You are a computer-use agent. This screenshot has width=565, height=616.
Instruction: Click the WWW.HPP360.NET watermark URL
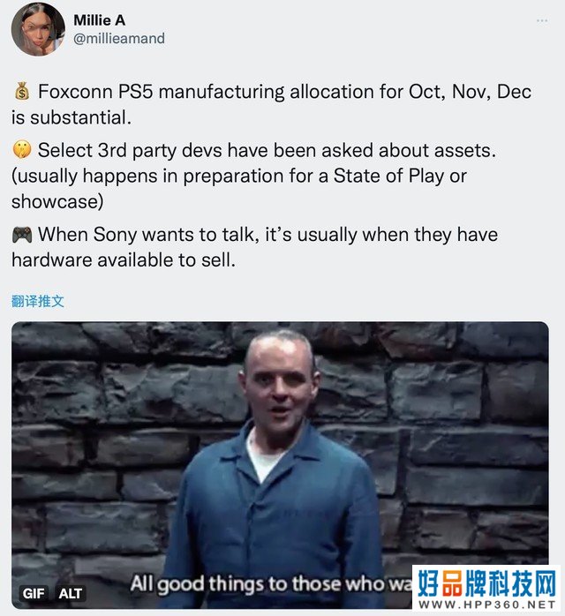pyautogui.click(x=486, y=605)
